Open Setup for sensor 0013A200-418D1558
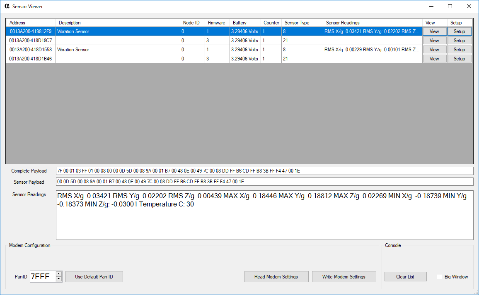This screenshot has height=295, width=479. (460, 50)
